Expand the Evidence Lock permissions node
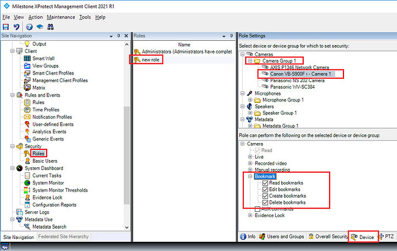 [250, 215]
